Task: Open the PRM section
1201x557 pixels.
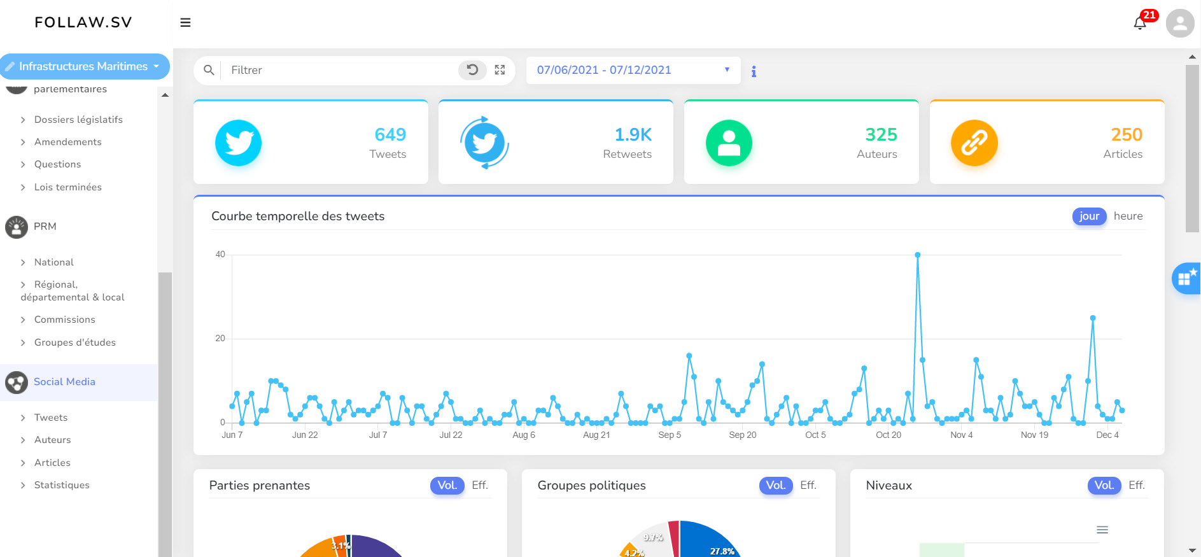Action: (45, 227)
